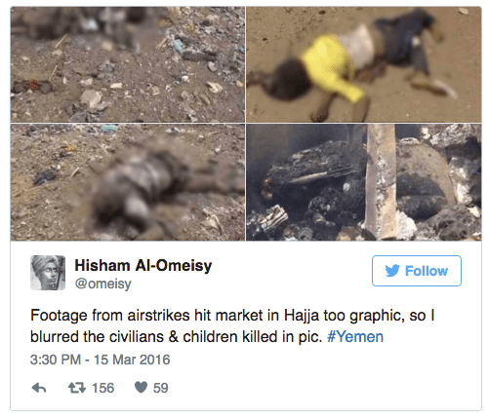Screen dimensions: 489x417
Task: Open the top-right photo with yellow blur
Action: (x=364, y=64)
